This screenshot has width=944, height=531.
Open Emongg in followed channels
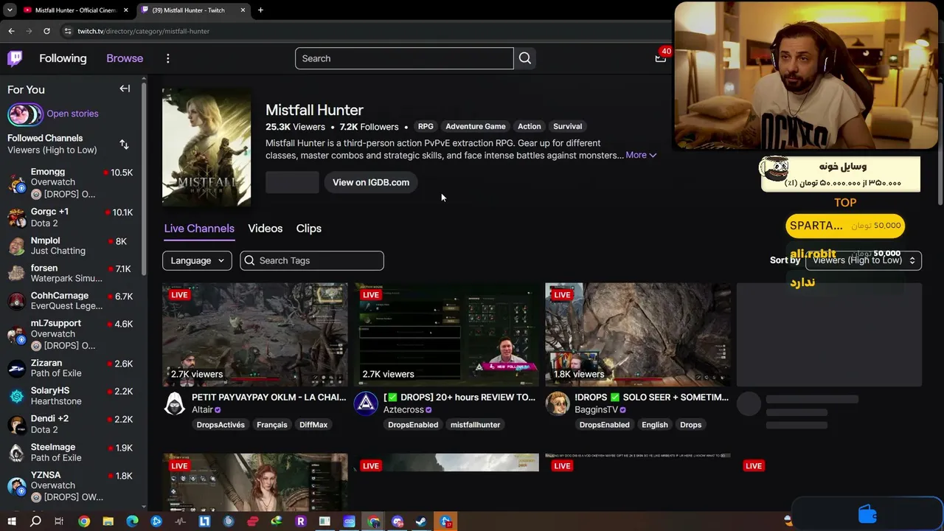[x=72, y=183]
